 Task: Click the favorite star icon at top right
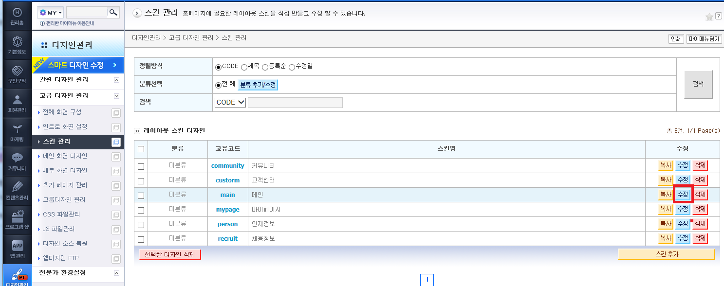(x=709, y=17)
